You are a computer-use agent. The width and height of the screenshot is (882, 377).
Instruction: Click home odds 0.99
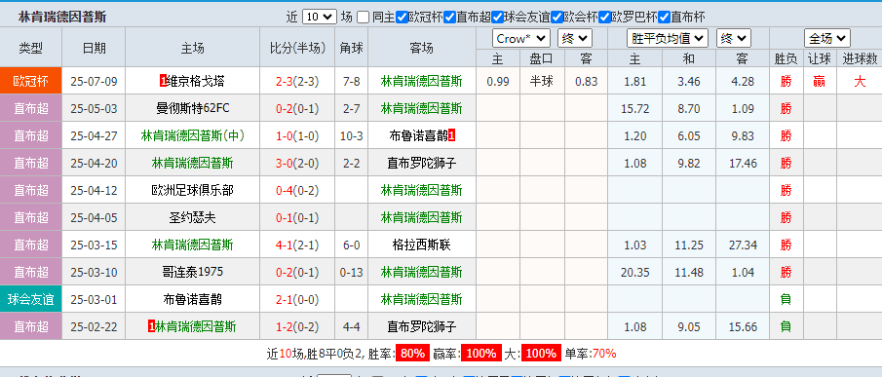pyautogui.click(x=498, y=82)
